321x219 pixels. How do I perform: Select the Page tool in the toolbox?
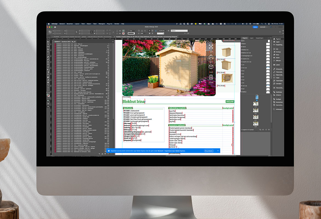point(48,44)
